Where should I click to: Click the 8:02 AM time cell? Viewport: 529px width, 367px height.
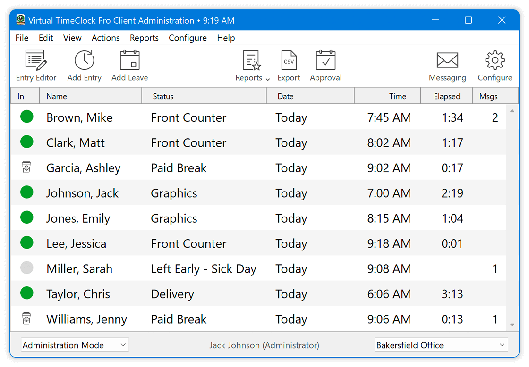(389, 143)
